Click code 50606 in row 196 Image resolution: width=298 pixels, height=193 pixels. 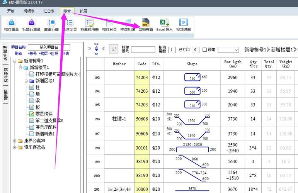142,119
